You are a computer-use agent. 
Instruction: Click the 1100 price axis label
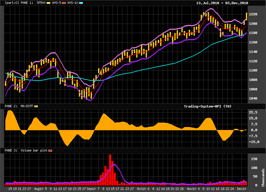point(253,70)
